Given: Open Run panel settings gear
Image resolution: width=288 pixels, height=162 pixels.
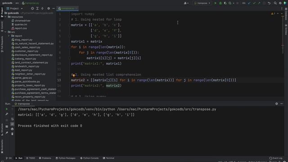Looking at the screenshot, I should (276, 104).
